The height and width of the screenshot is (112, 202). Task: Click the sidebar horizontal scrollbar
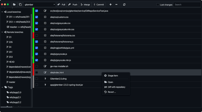point(7,107)
